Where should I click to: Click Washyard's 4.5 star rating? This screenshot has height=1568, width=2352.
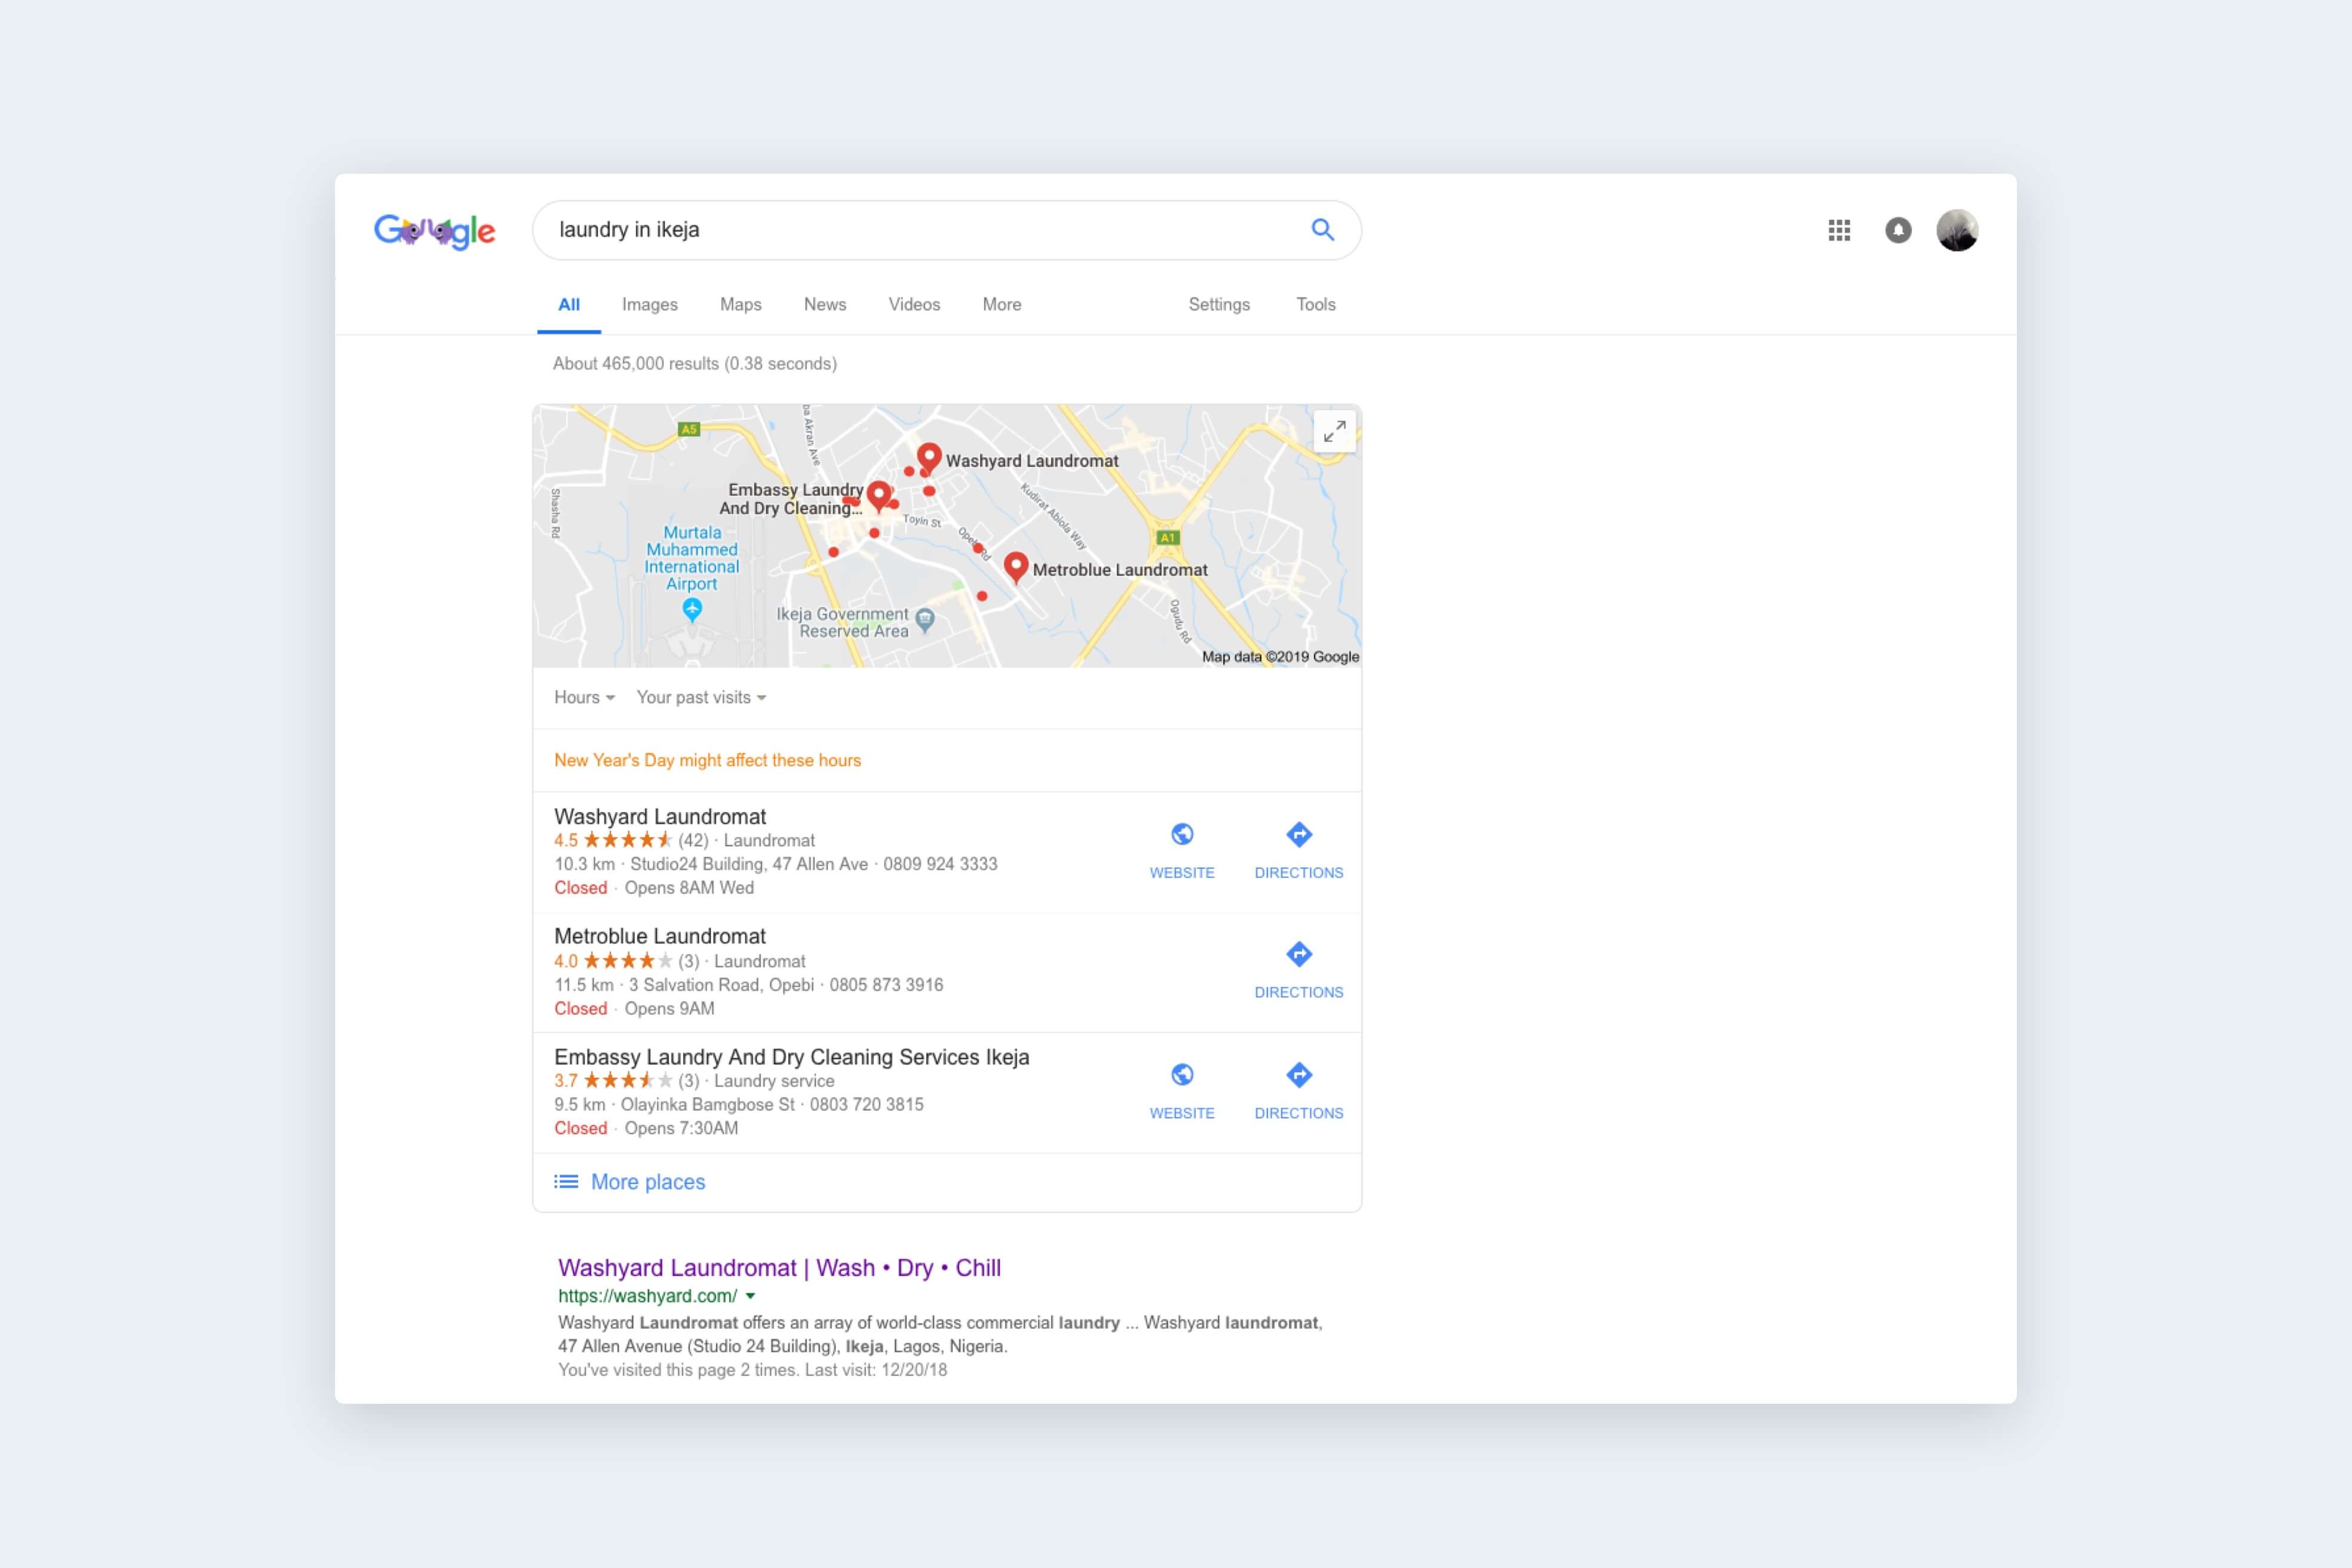coord(612,841)
